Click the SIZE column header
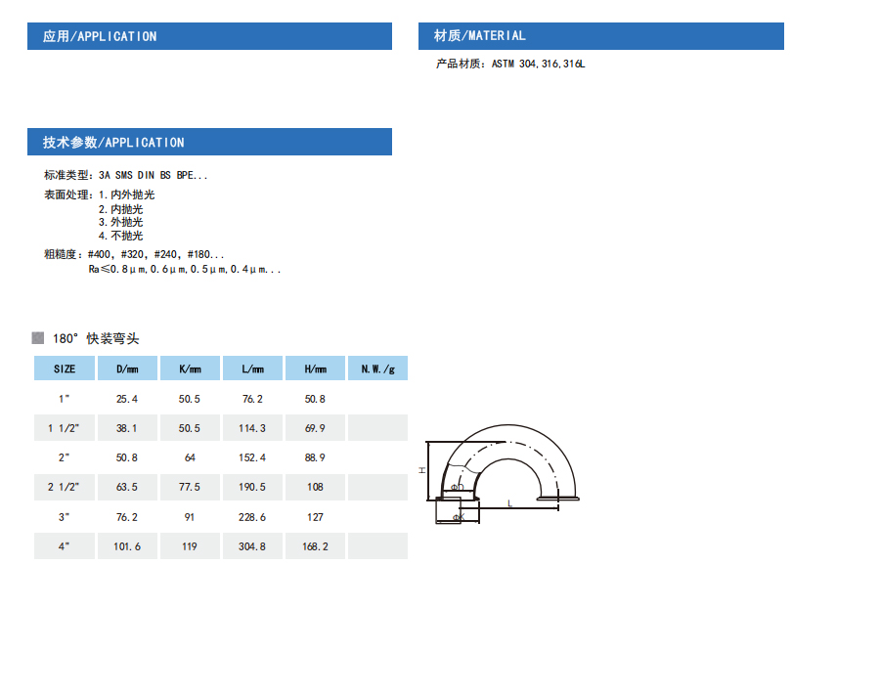 65,369
